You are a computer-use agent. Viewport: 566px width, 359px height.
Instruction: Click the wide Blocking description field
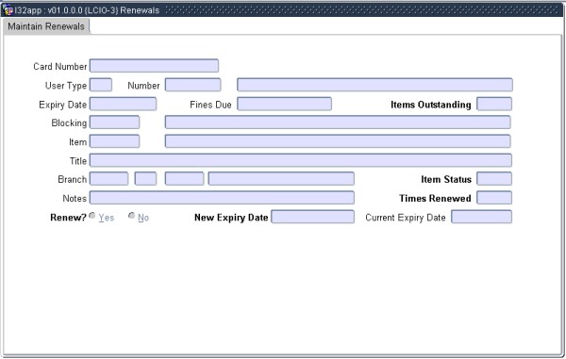pyautogui.click(x=338, y=122)
